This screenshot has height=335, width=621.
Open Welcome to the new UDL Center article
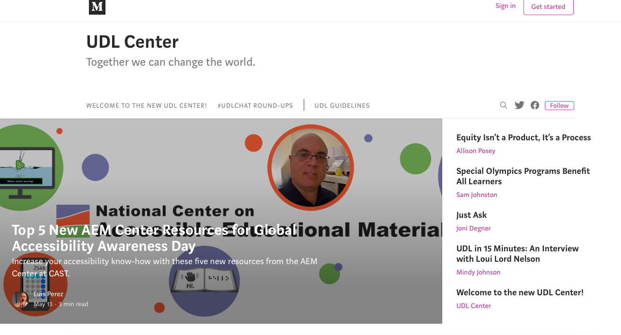[x=520, y=292]
